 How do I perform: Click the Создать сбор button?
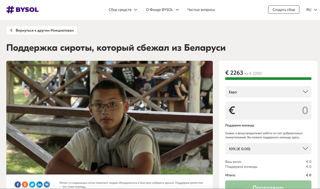coord(284,10)
